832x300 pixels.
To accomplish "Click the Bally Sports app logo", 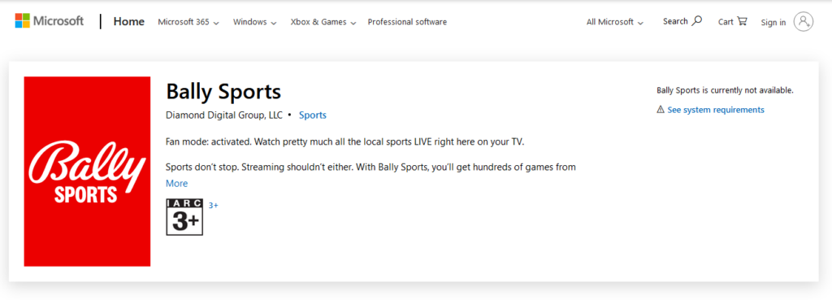I will click(87, 172).
